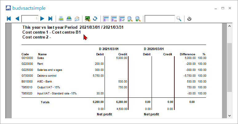Click the export report icon
238x124 pixels.
(x=69, y=19)
